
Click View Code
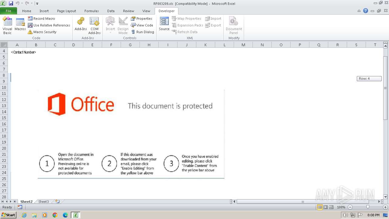(x=142, y=25)
